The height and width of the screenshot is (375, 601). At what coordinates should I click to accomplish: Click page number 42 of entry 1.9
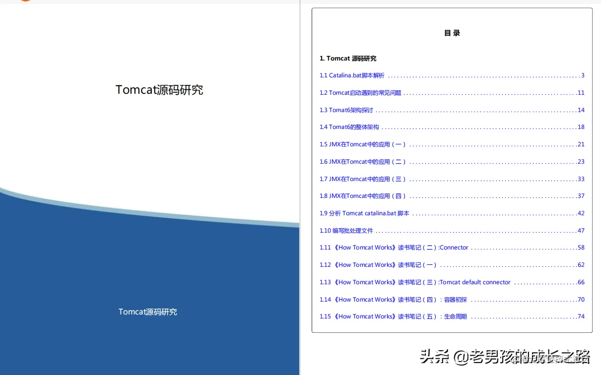[x=581, y=213]
